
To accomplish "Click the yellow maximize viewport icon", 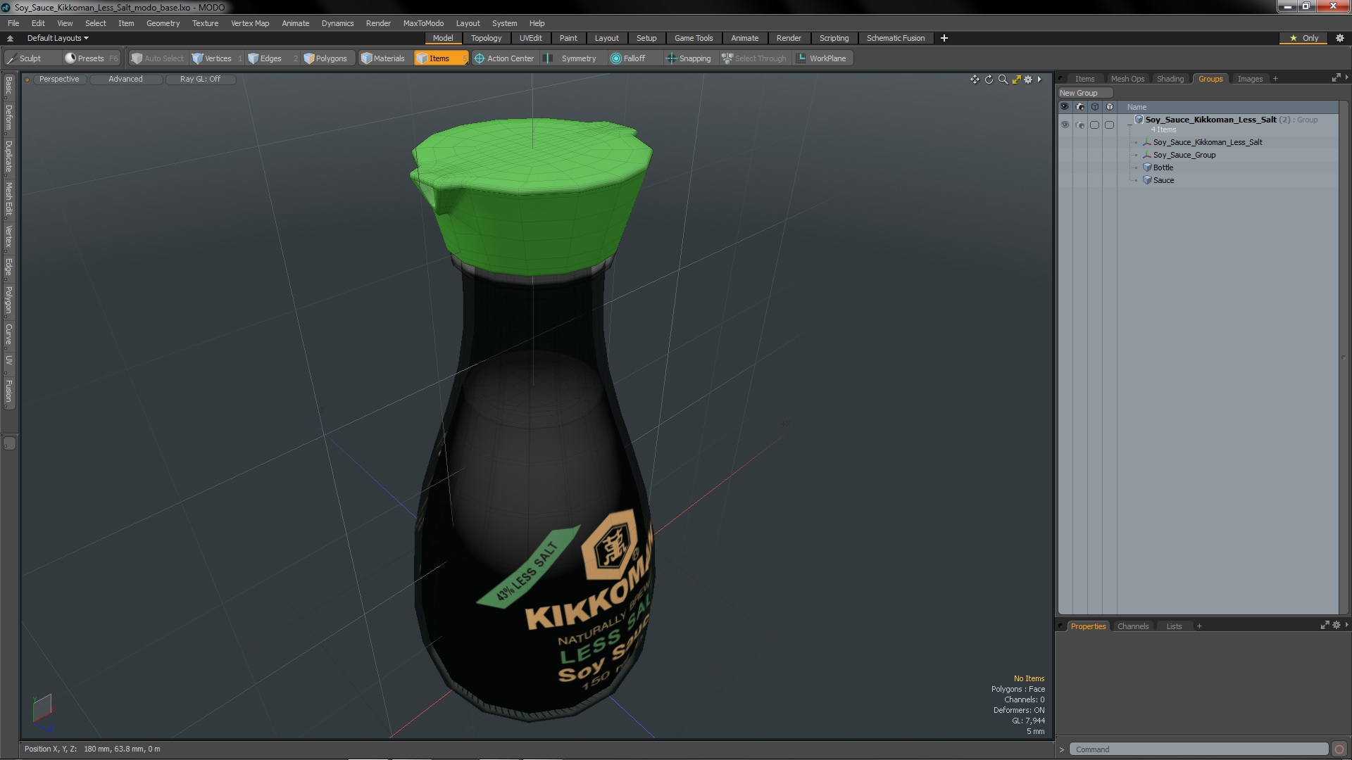I will point(1016,80).
